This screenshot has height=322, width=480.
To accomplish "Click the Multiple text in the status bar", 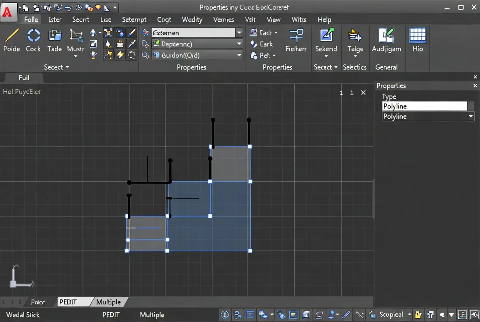I will tap(152, 315).
